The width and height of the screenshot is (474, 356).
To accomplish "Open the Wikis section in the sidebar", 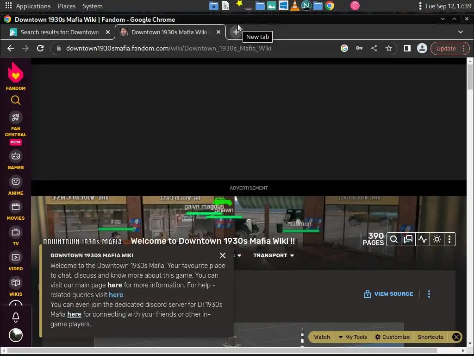I will tap(16, 286).
